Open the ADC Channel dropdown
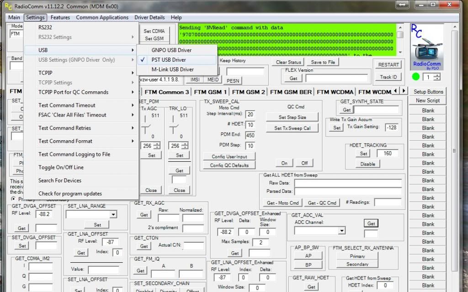 [342, 230]
